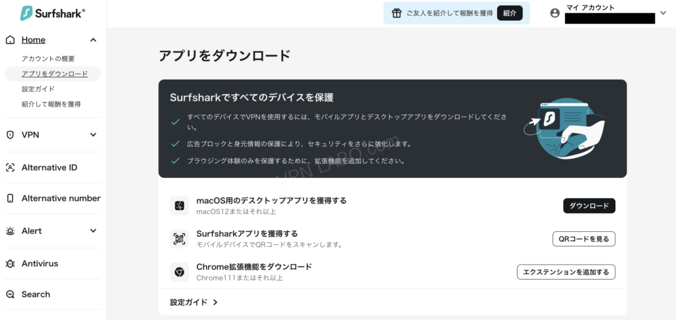676x320 pixels.
Task: Click the VPN label in sidebar
Action: 30,134
